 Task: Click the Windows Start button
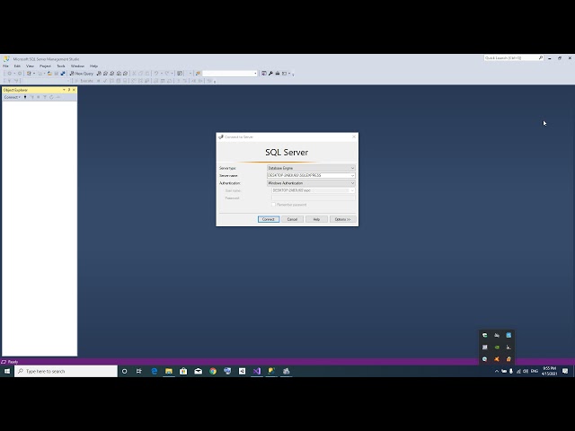(x=7, y=371)
